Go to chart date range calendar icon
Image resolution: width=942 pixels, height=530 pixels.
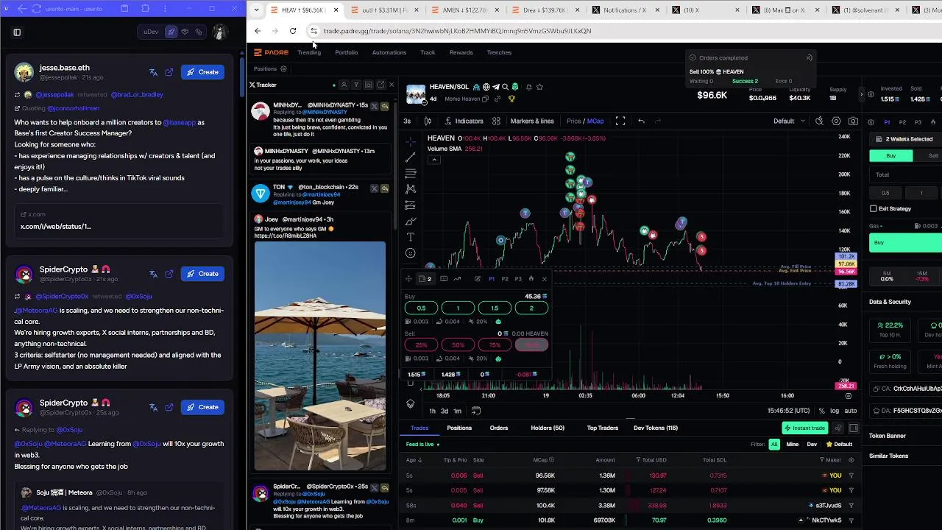(x=476, y=411)
